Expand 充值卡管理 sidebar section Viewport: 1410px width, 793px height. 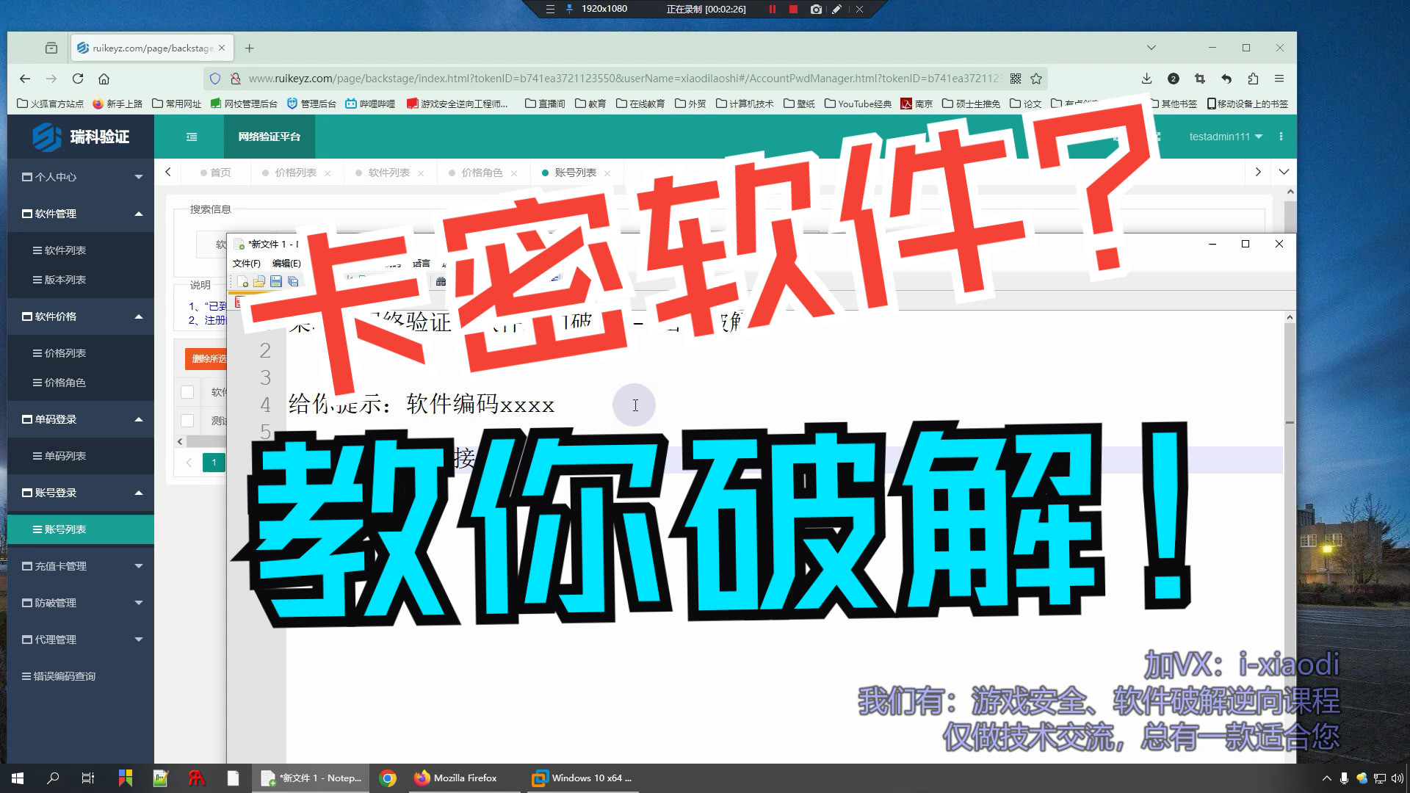[x=81, y=566]
